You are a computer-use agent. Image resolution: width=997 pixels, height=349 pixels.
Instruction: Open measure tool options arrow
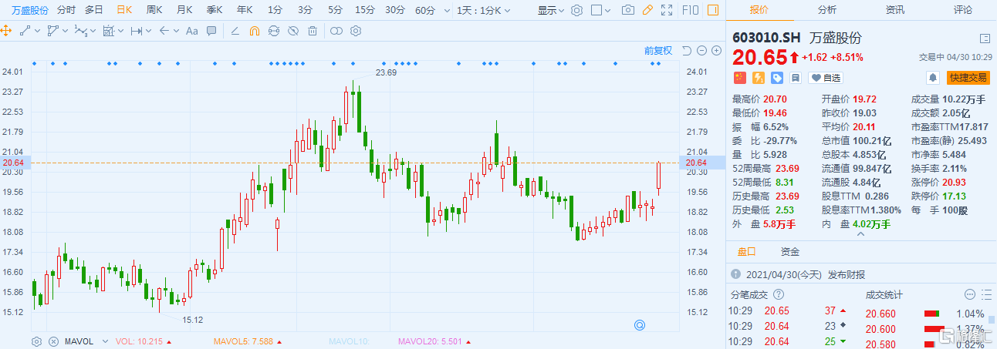point(121,31)
